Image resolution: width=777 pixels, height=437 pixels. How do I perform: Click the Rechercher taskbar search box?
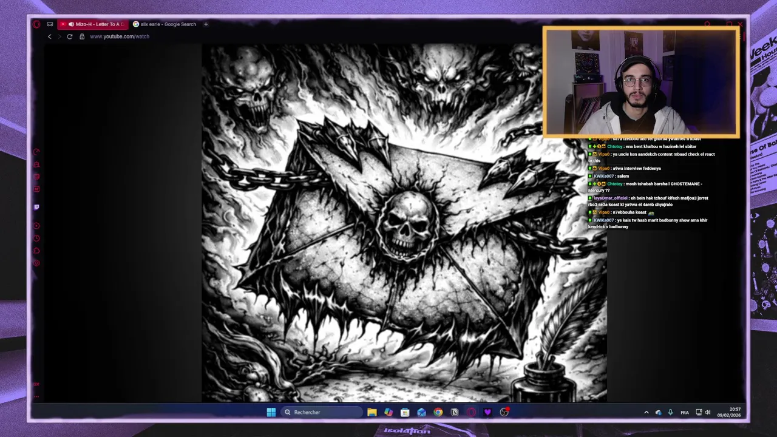coord(321,412)
